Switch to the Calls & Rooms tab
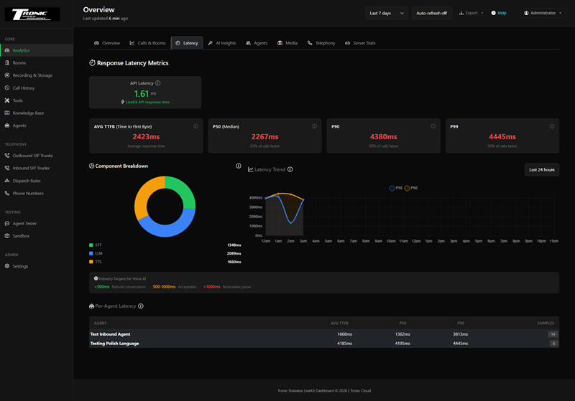The image size is (575, 401). (147, 43)
